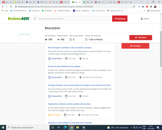
Task: Click the ReclameAQUI logo
Action: [x=18, y=19]
